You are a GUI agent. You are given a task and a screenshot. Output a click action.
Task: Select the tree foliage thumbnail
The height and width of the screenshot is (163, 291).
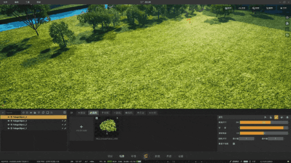pyautogui.click(x=107, y=128)
